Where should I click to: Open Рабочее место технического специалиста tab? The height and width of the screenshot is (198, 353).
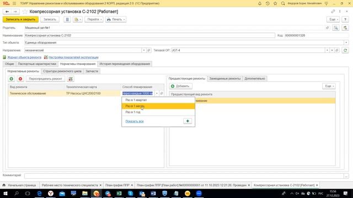(x=70, y=185)
